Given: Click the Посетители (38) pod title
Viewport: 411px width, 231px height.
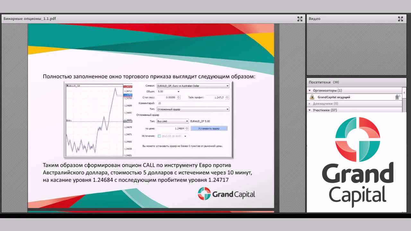Looking at the screenshot, I should [x=324, y=82].
